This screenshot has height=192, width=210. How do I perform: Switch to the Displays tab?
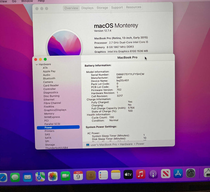(x=87, y=8)
